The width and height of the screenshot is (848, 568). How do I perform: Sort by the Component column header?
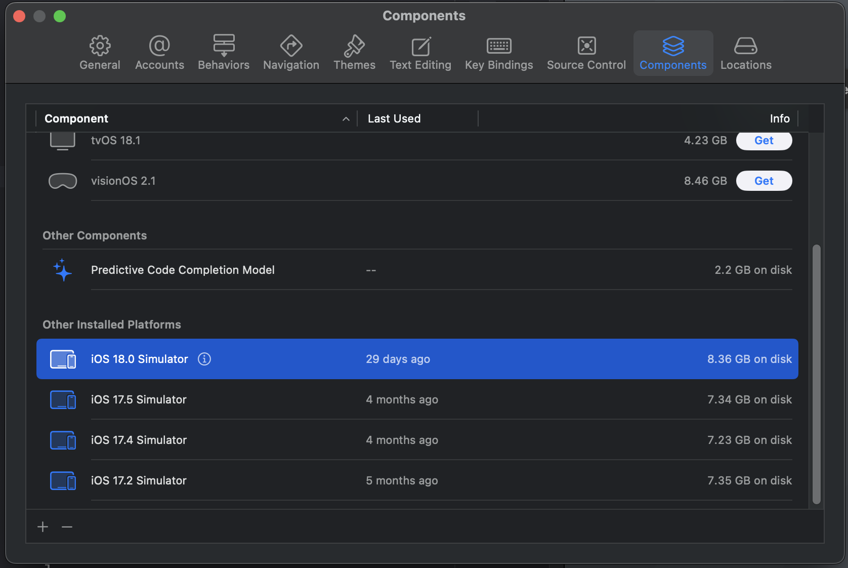76,118
